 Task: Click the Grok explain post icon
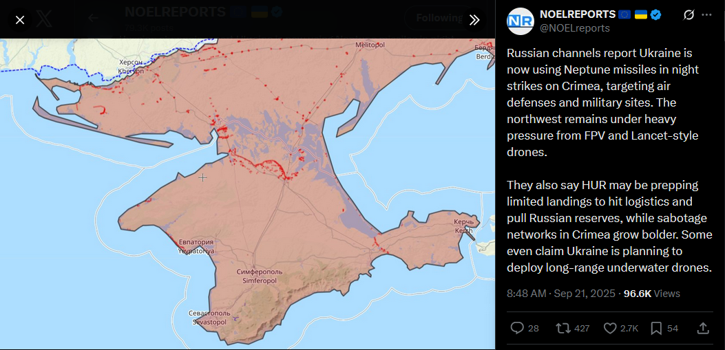(689, 14)
